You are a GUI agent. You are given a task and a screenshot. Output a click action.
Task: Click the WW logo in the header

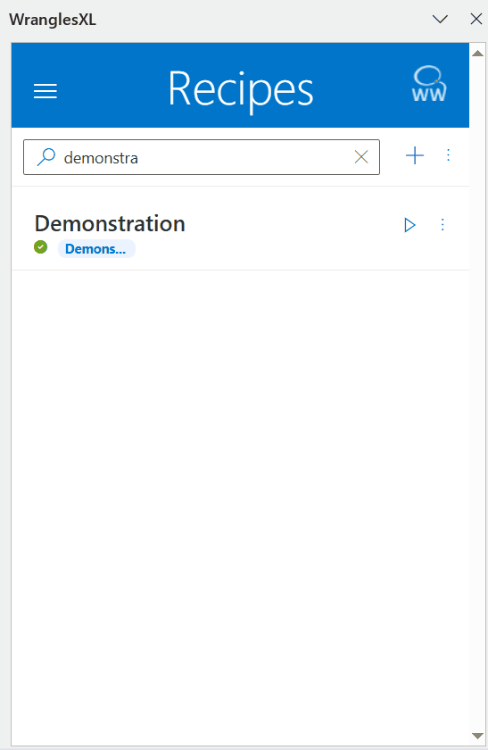429,84
